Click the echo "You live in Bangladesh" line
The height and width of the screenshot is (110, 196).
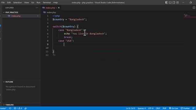(85, 34)
